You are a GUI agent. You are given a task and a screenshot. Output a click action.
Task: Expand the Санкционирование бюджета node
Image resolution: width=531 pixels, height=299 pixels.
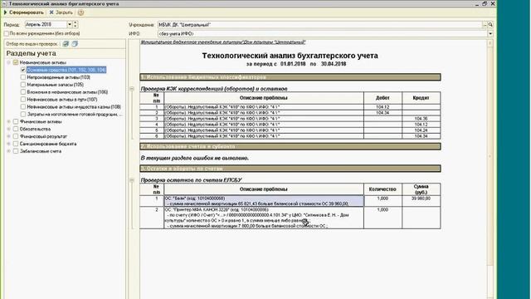tap(9, 144)
